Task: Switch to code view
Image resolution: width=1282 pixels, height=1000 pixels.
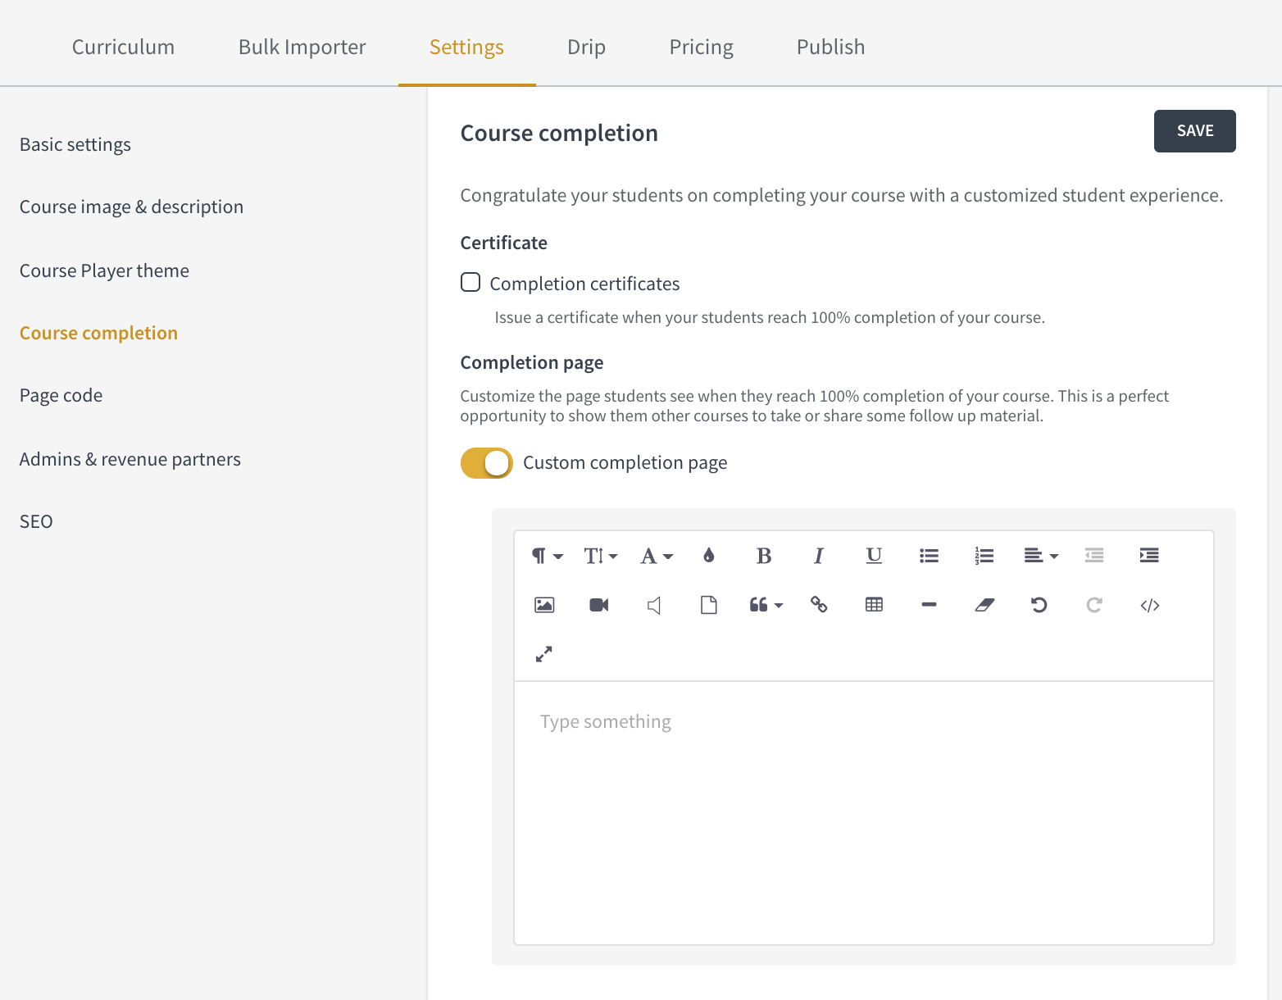Action: tap(1149, 605)
